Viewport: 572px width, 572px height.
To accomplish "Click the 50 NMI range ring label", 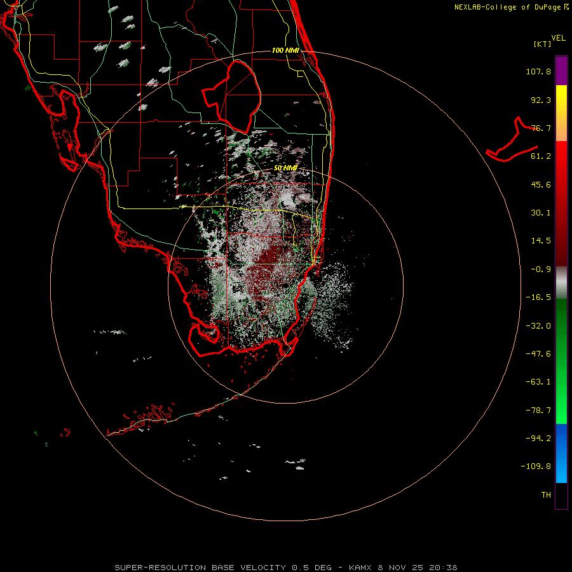I will point(285,168).
